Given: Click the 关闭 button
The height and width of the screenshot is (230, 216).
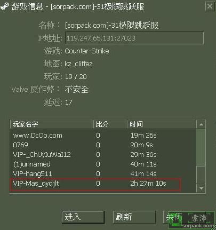Looking at the screenshot, I should (x=174, y=217).
